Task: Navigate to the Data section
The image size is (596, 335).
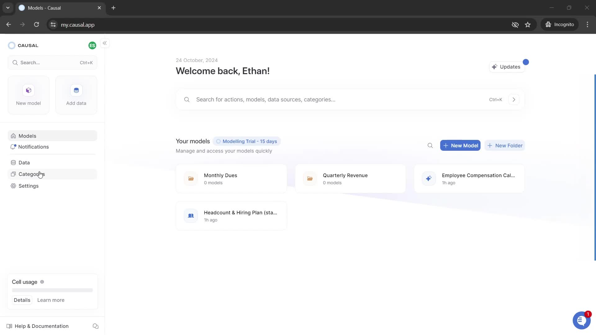Action: pyautogui.click(x=24, y=163)
